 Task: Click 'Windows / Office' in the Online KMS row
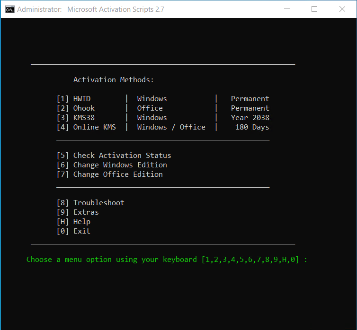coord(171,127)
